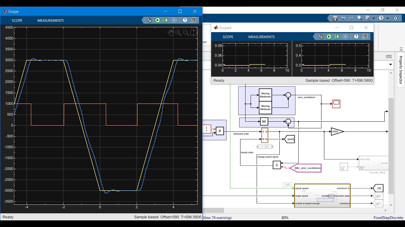Screen dimensions: 405x227
Task: Save the Simulink model
Action: coord(335,18)
